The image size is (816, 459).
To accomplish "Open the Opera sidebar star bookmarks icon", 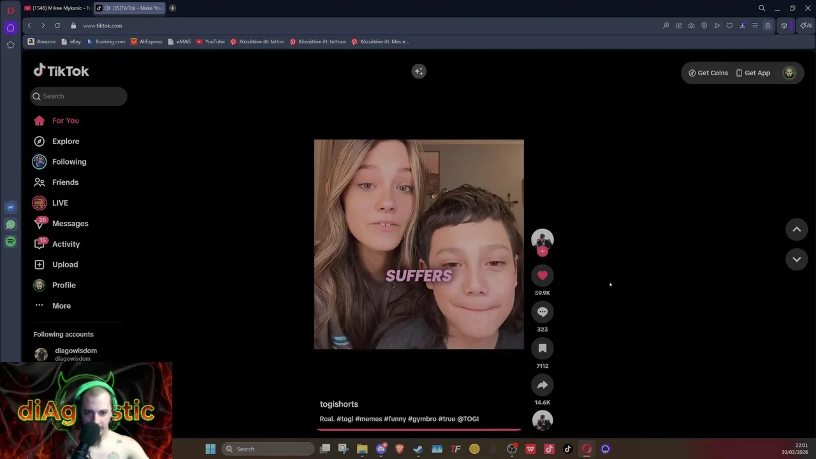I will (10, 45).
